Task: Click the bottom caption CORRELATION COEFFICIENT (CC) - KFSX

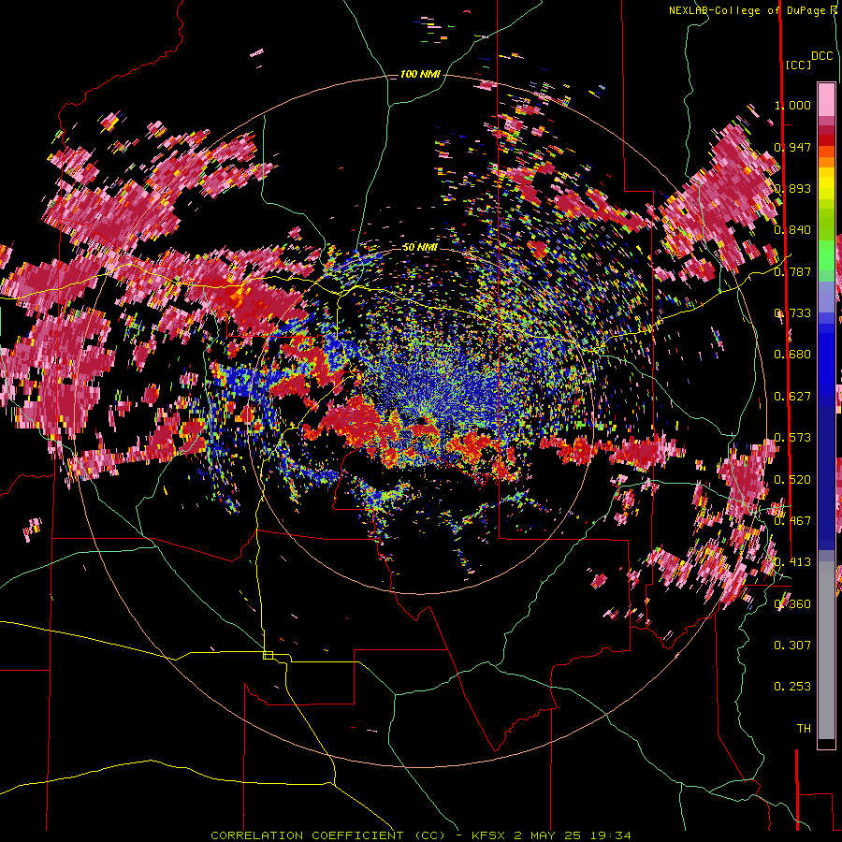Action: (357, 835)
